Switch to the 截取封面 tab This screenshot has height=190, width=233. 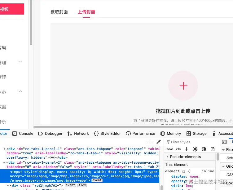click(x=59, y=12)
